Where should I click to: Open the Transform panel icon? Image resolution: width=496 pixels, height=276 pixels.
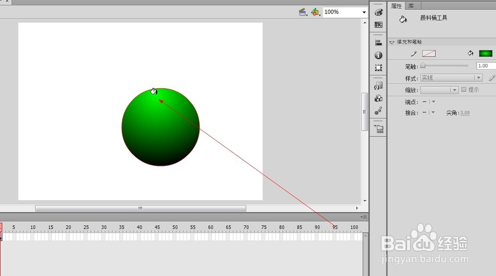[378, 68]
